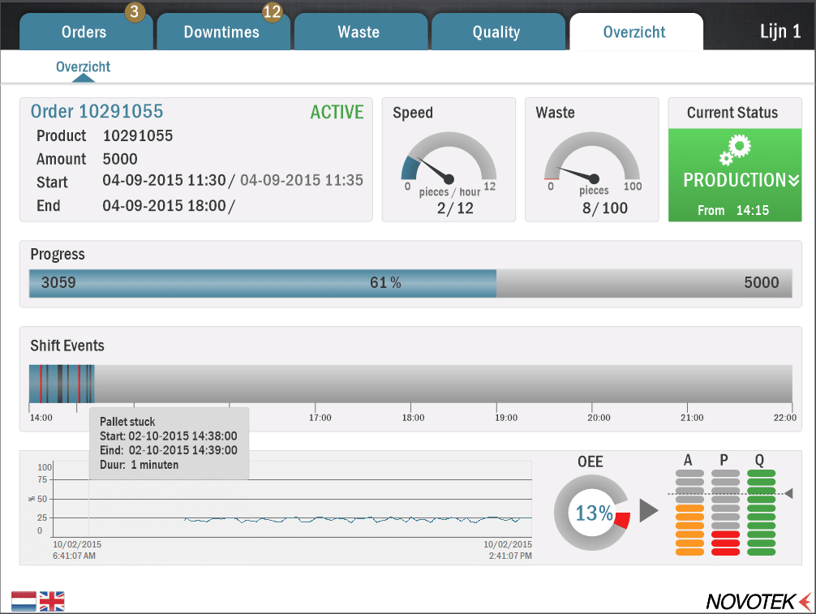
Task: Click the Dutch flag language icon
Action: (x=24, y=601)
